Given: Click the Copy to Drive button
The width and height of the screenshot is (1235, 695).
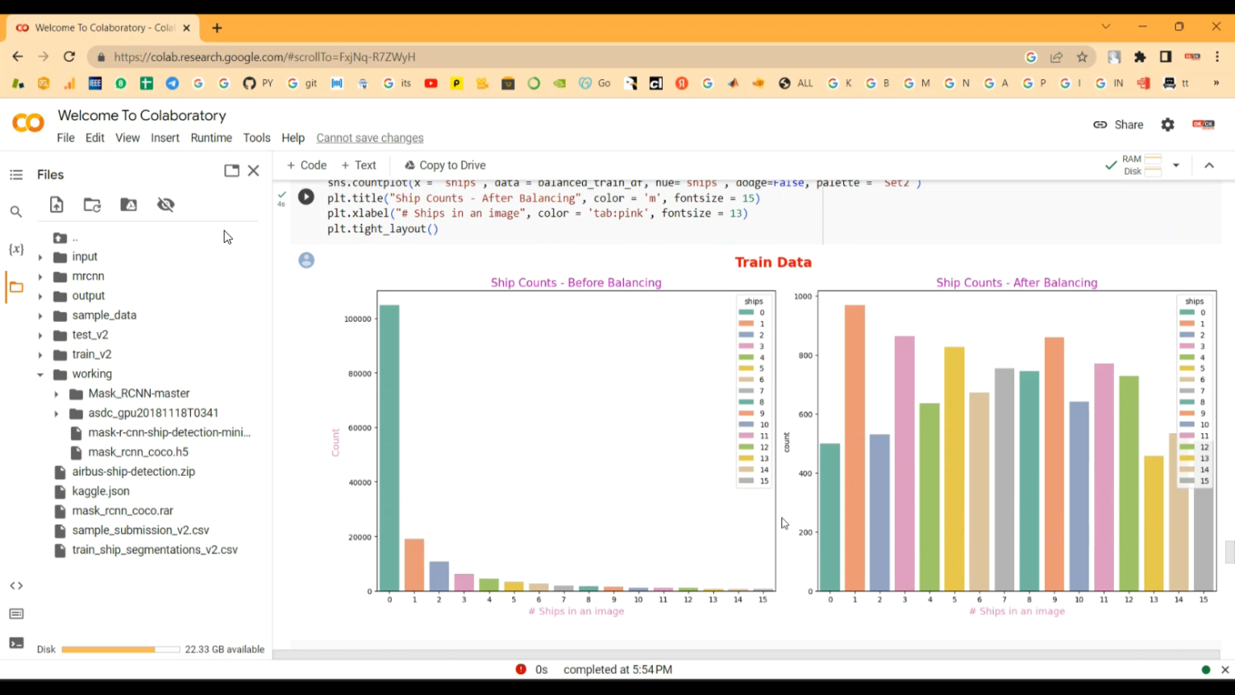Looking at the screenshot, I should pyautogui.click(x=445, y=166).
